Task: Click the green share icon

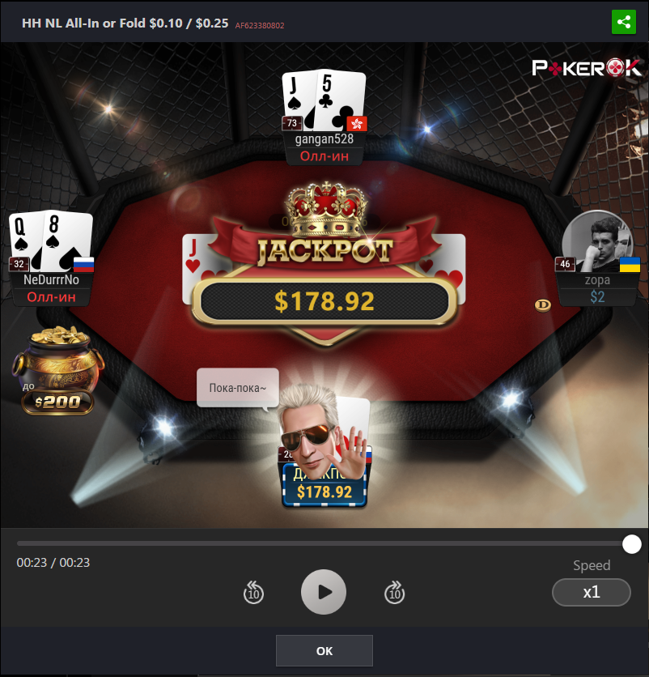Action: coord(624,22)
